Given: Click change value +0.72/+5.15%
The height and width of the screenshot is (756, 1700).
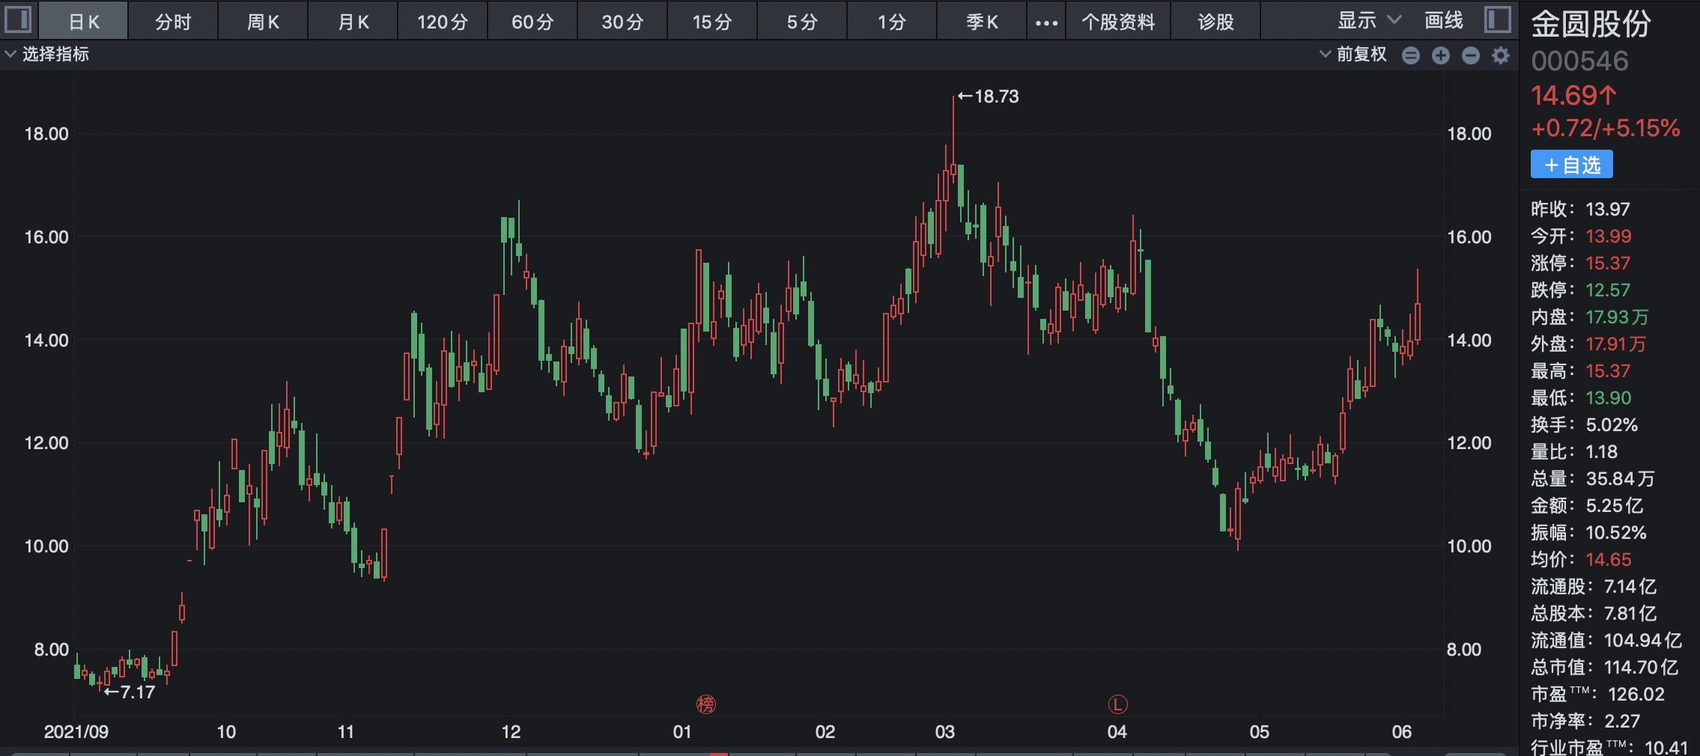Looking at the screenshot, I should [x=1606, y=128].
